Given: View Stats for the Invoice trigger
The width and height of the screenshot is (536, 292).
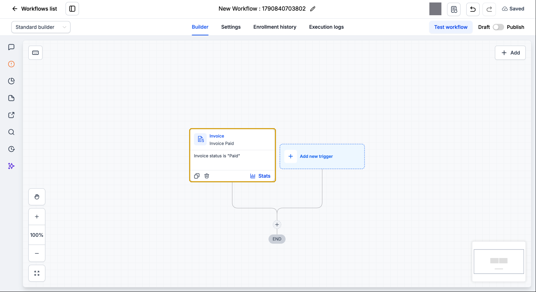Looking at the screenshot, I should click(260, 176).
